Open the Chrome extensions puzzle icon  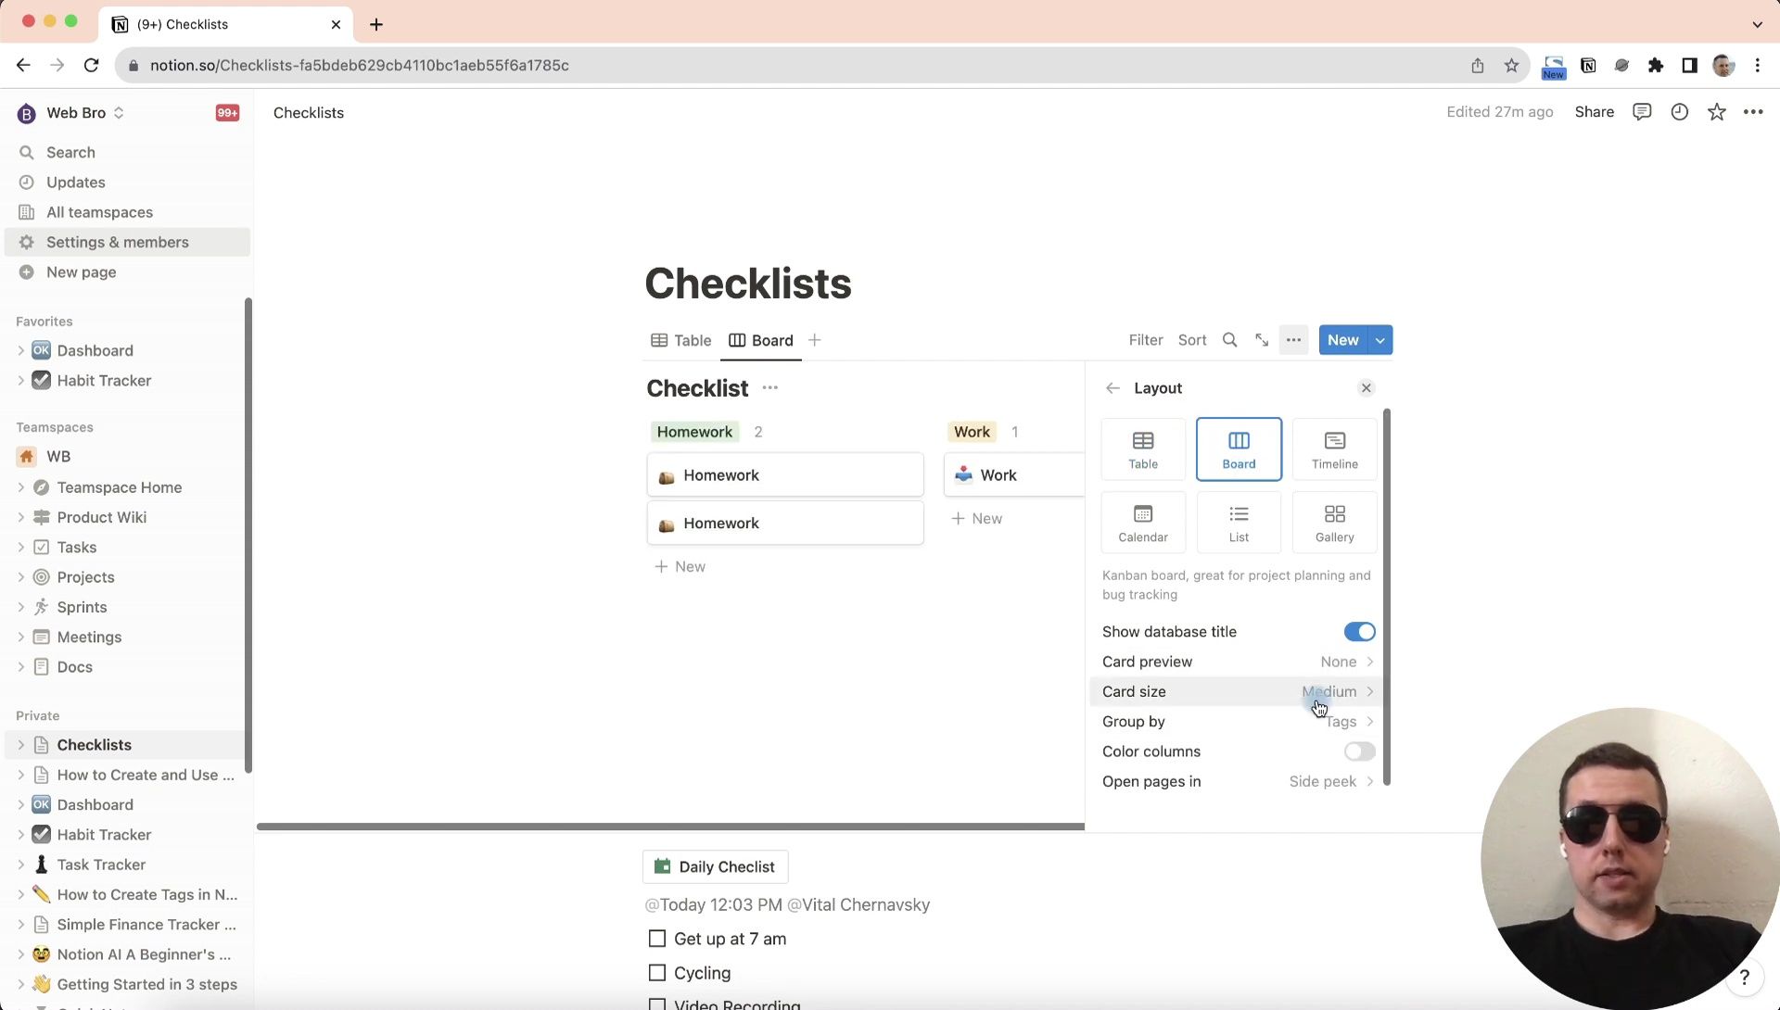click(1655, 65)
